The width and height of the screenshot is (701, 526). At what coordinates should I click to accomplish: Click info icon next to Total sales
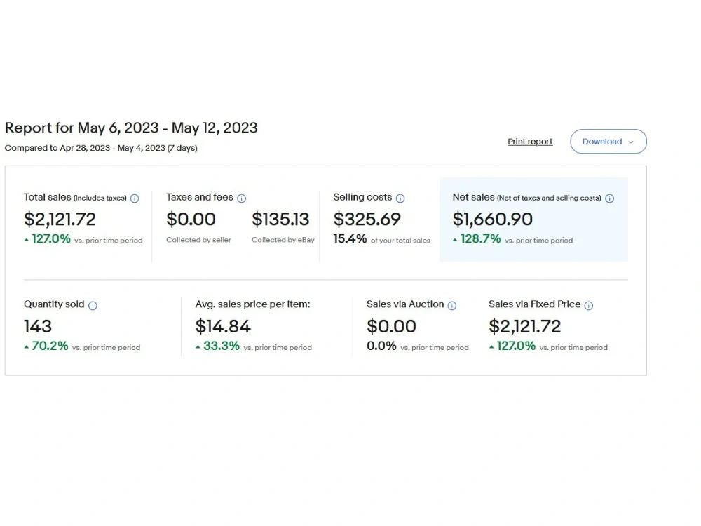135,198
